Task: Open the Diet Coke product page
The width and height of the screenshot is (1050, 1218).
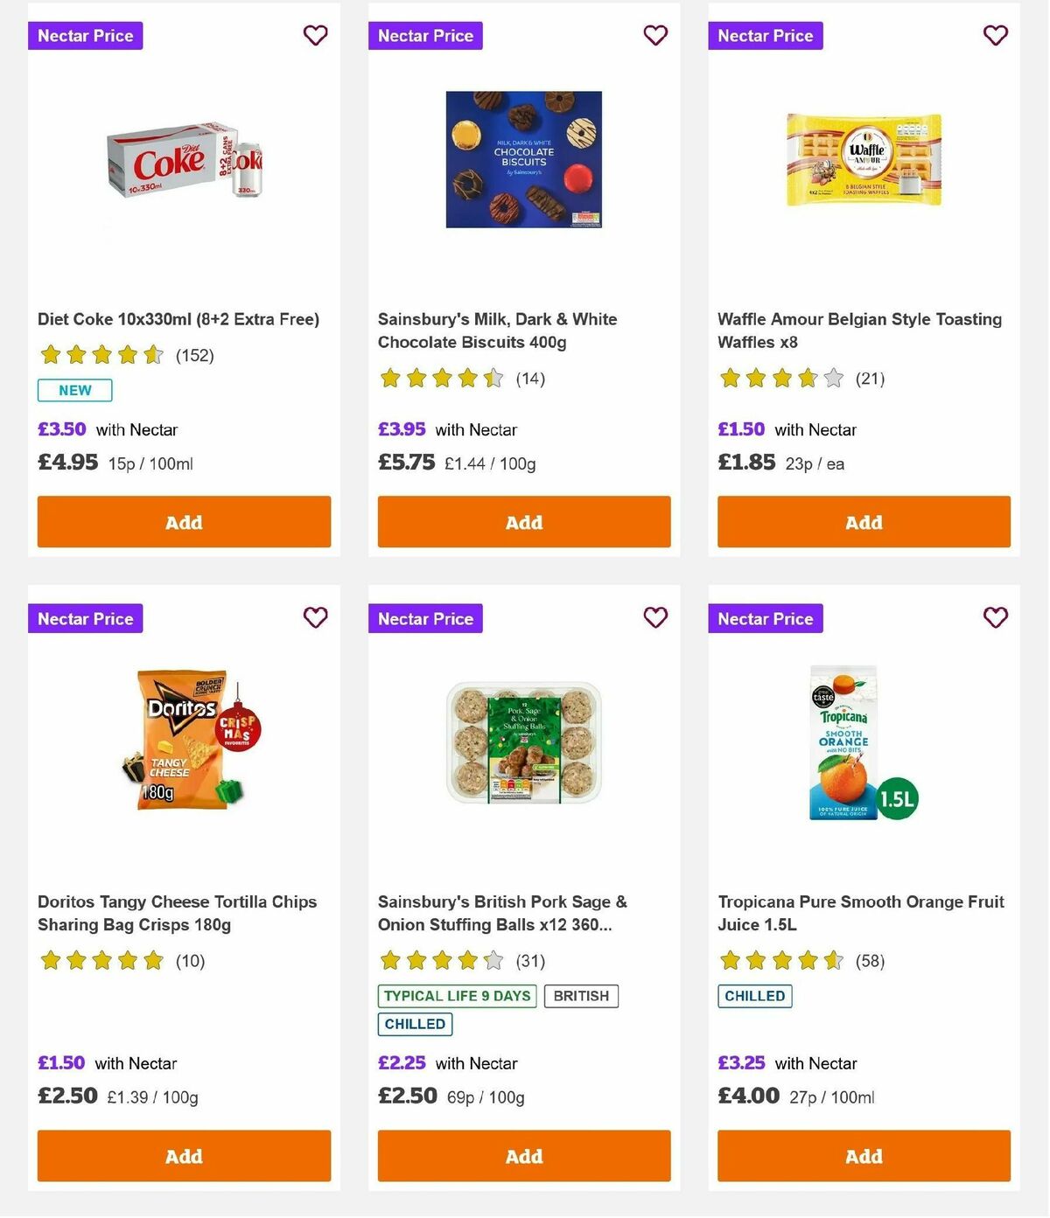Action: (179, 319)
